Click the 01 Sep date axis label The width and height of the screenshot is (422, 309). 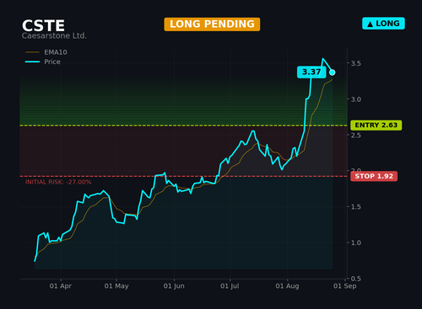(345, 286)
